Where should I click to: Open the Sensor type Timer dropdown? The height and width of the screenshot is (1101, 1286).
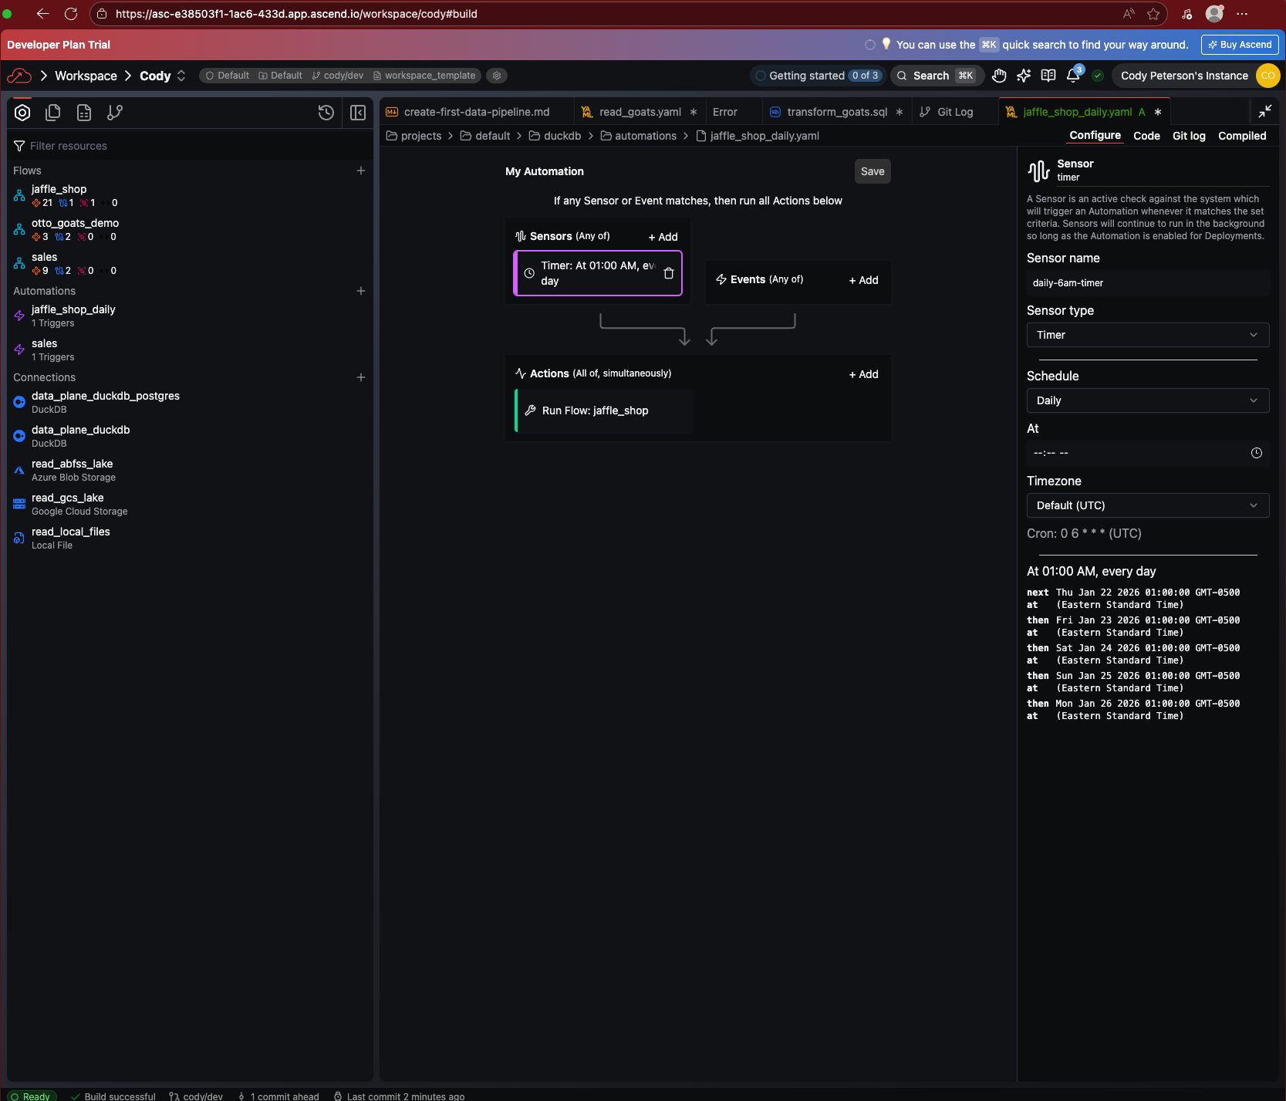pyautogui.click(x=1146, y=335)
